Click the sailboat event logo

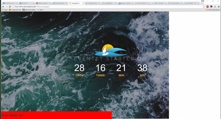111,50
